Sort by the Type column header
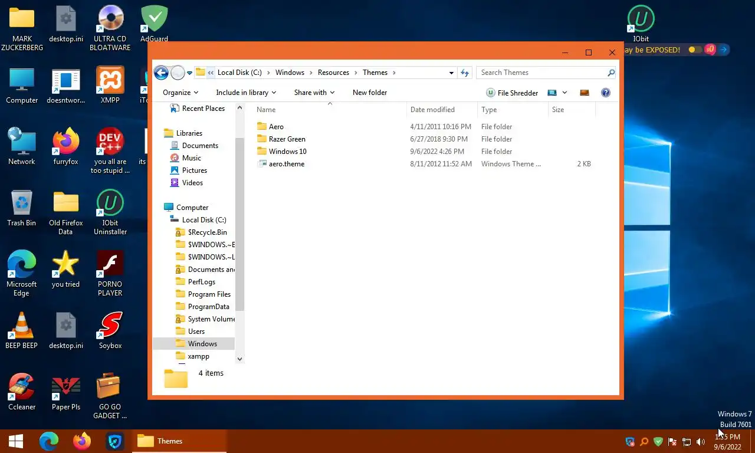The image size is (755, 453). (513, 110)
